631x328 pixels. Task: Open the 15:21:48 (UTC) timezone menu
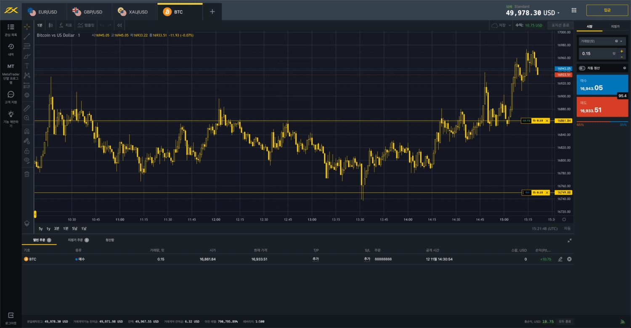tap(545, 229)
